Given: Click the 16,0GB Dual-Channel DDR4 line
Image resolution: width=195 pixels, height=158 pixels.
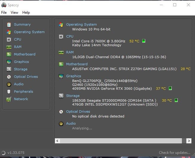Looking at the screenshot, I should [119, 57].
